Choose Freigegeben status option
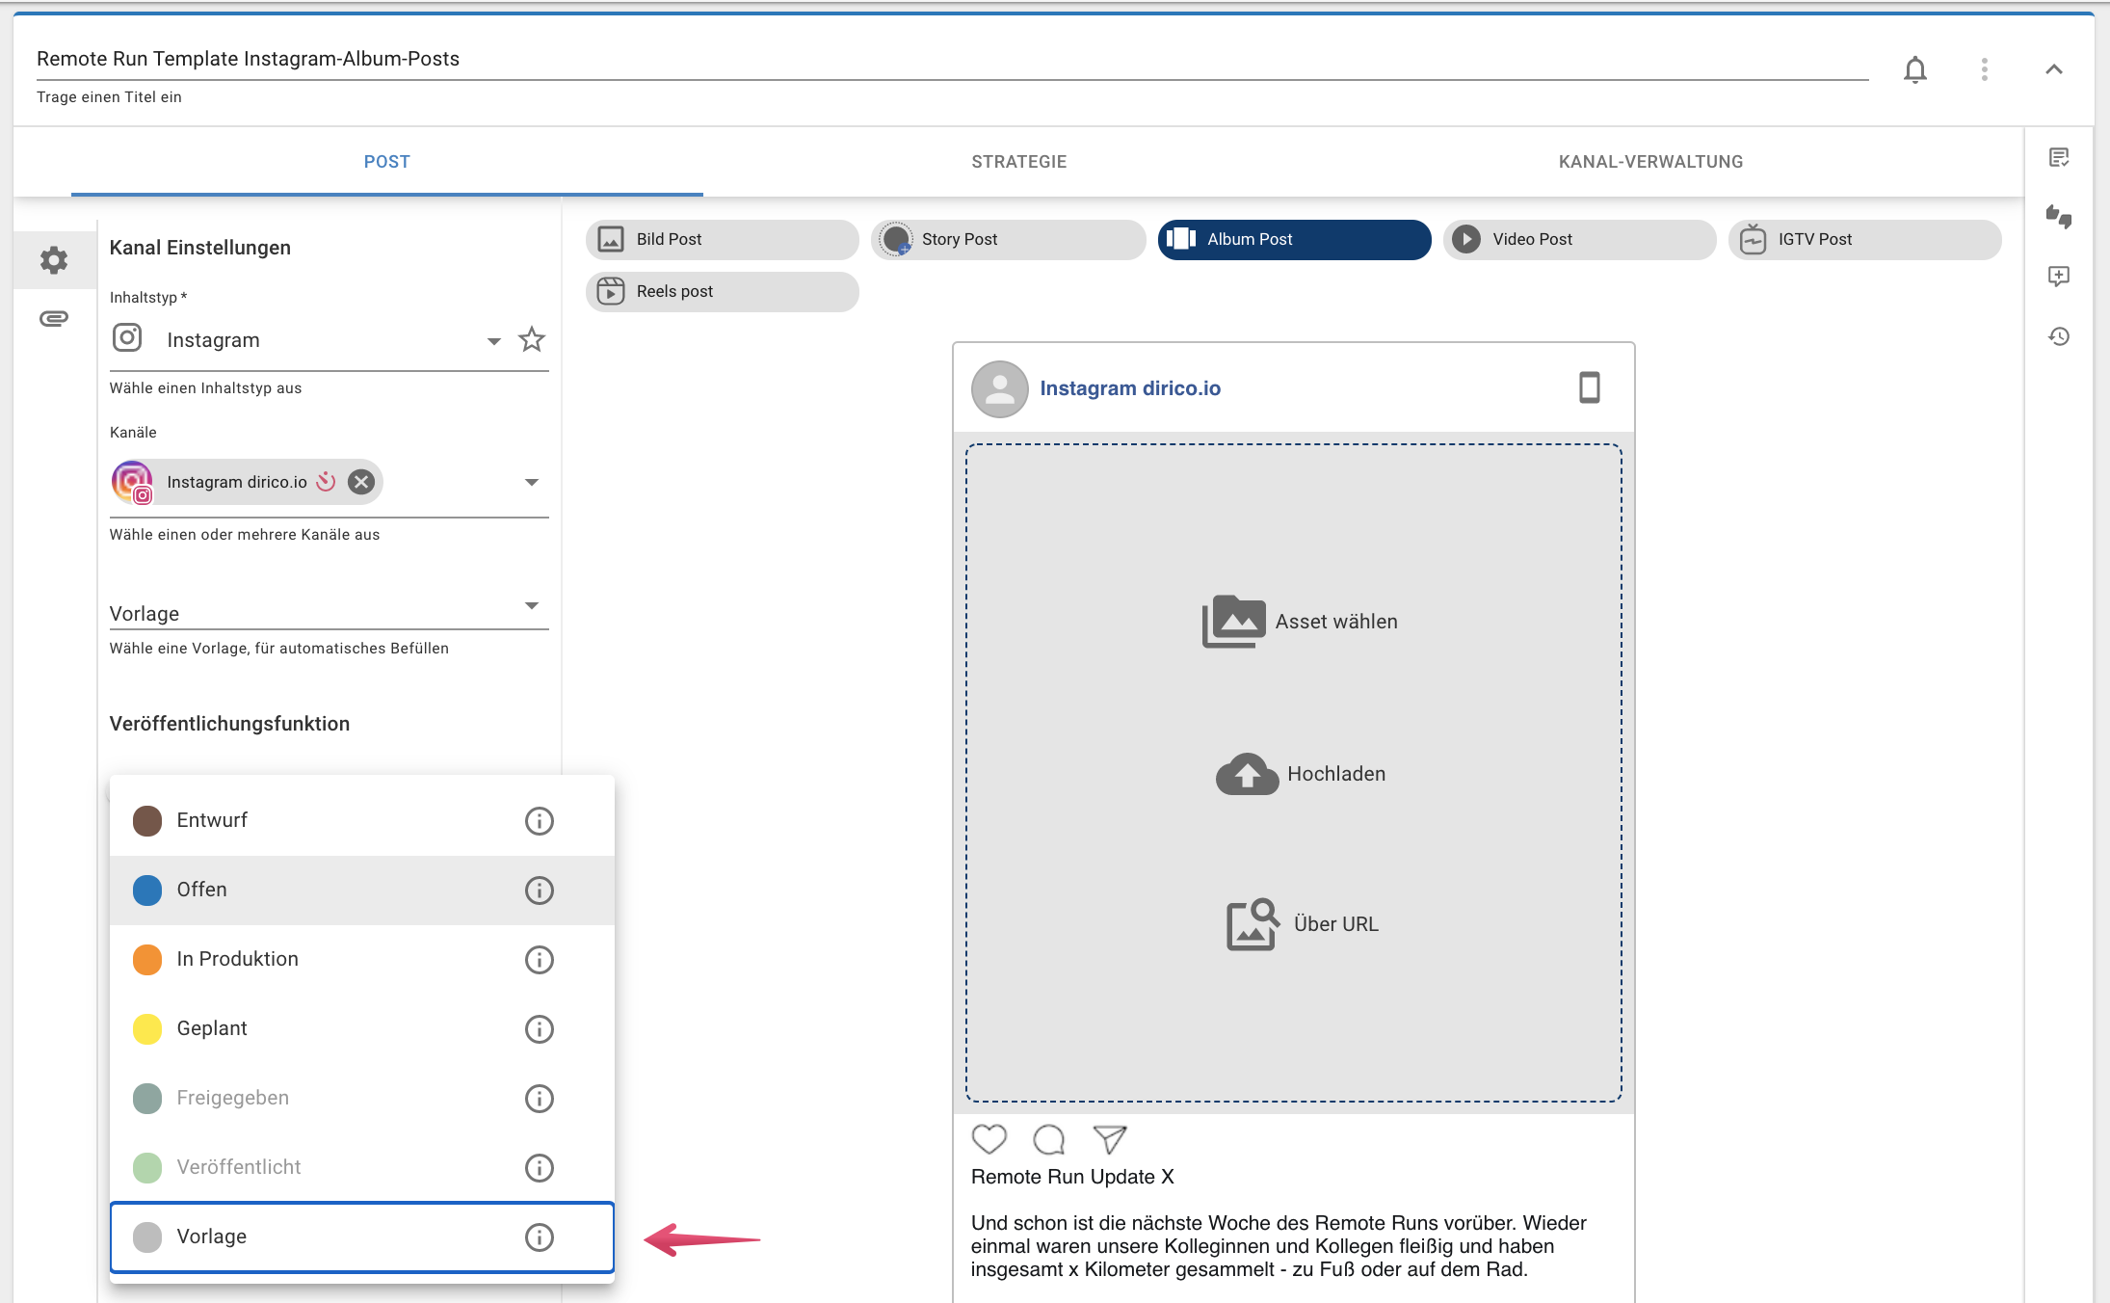Image resolution: width=2110 pixels, height=1303 pixels. [362, 1099]
